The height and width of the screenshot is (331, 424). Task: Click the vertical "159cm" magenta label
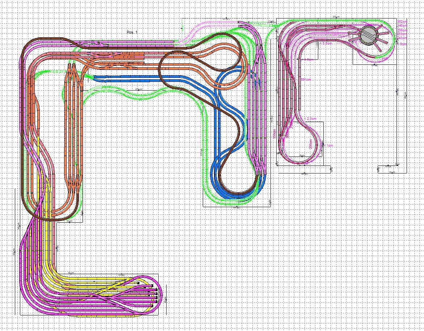(274, 136)
